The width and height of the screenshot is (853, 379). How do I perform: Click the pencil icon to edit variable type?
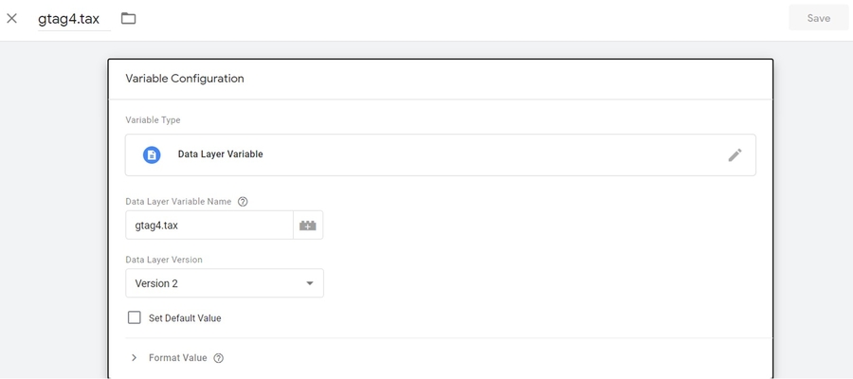(x=735, y=155)
